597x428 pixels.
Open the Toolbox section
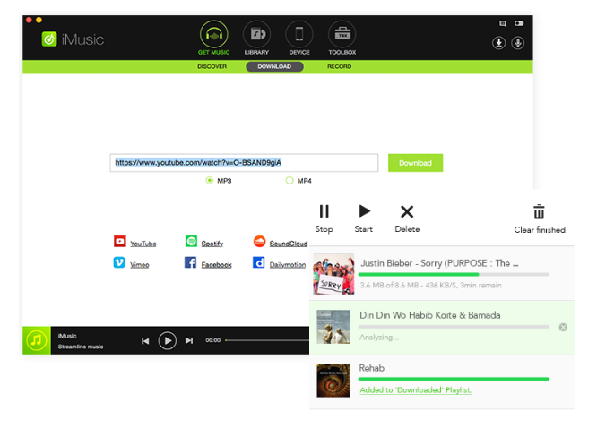pos(342,38)
